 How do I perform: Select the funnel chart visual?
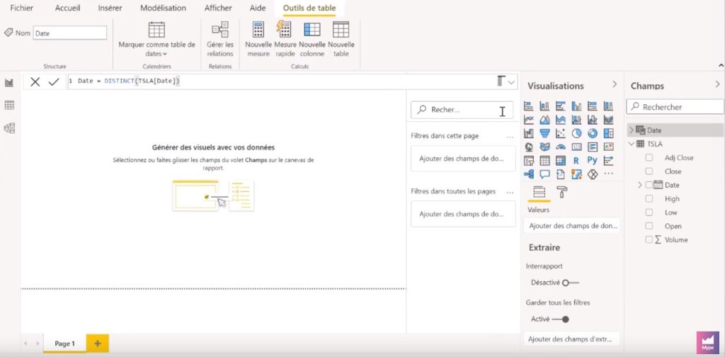[x=544, y=134]
